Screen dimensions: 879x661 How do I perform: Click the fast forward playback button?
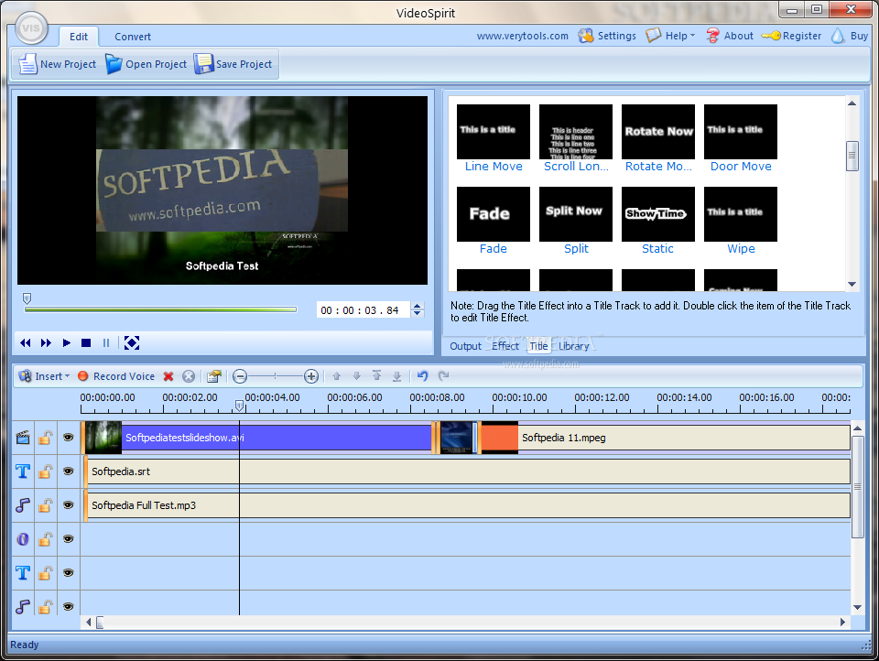point(46,342)
